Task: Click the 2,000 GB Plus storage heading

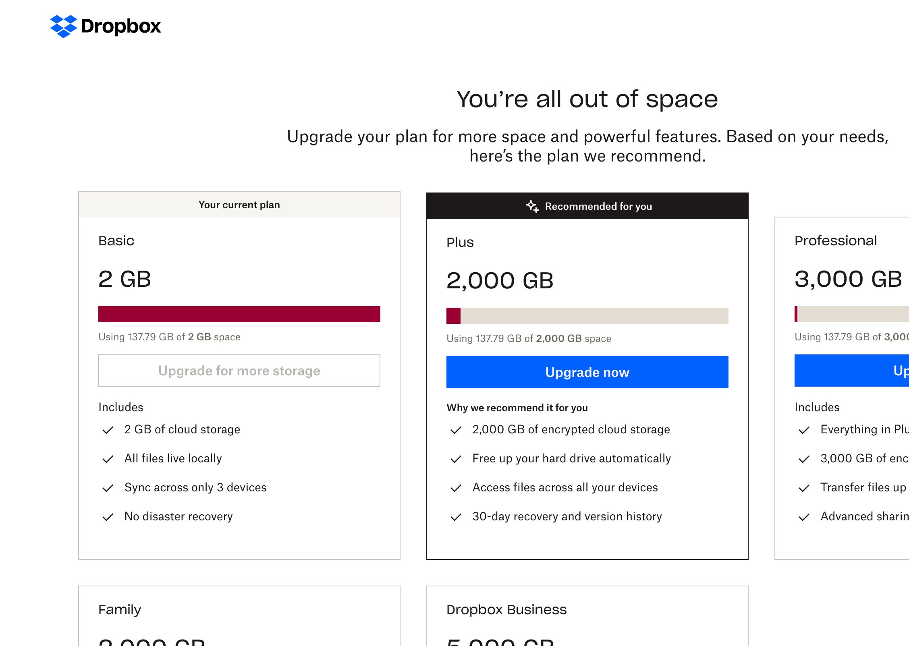Action: point(500,280)
